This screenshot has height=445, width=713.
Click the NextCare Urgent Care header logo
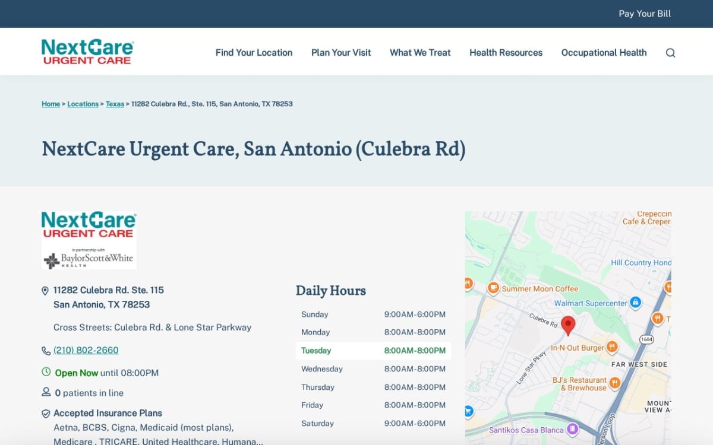pos(87,52)
